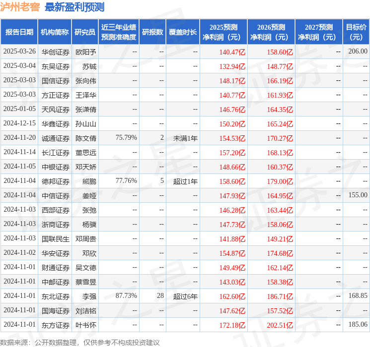The width and height of the screenshot is (370, 347).
Task: Click 中邮证券 institution name
Action: [x=56, y=282]
